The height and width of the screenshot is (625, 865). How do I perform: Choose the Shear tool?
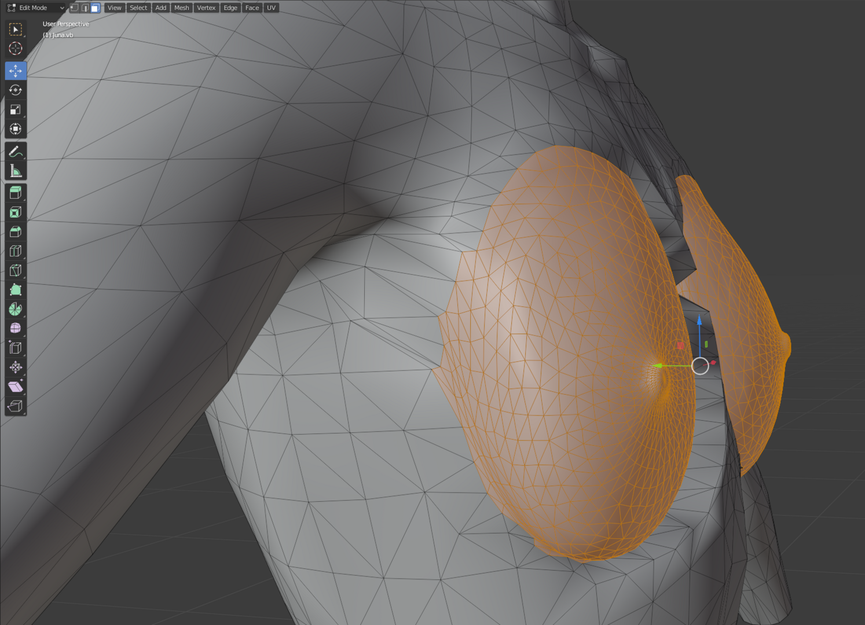pos(16,387)
